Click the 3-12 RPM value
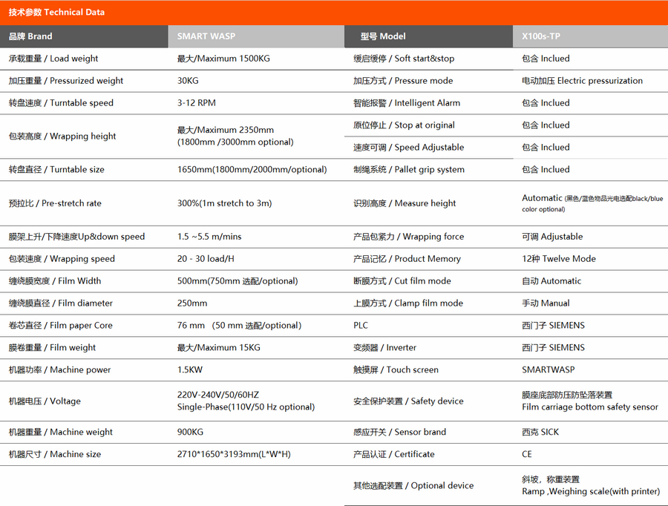The height and width of the screenshot is (506, 668). coord(197,103)
